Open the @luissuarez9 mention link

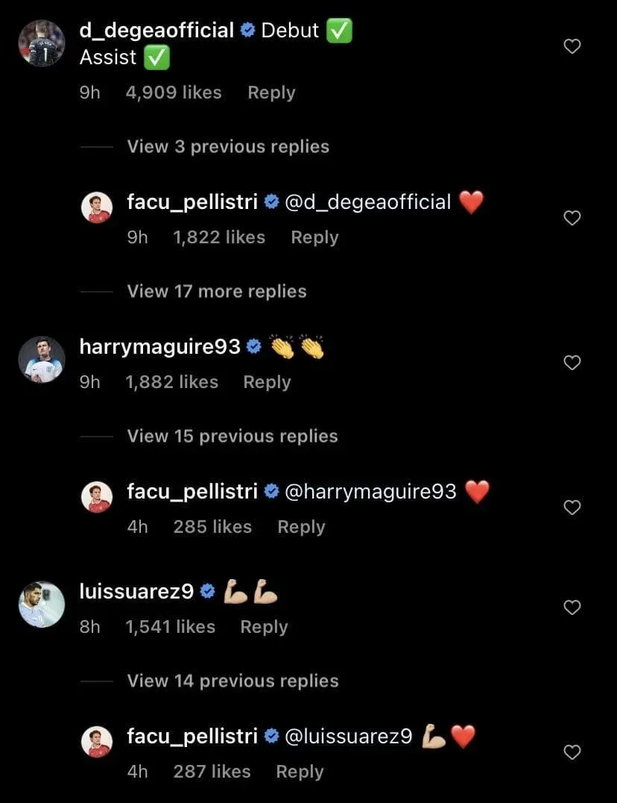click(x=349, y=737)
